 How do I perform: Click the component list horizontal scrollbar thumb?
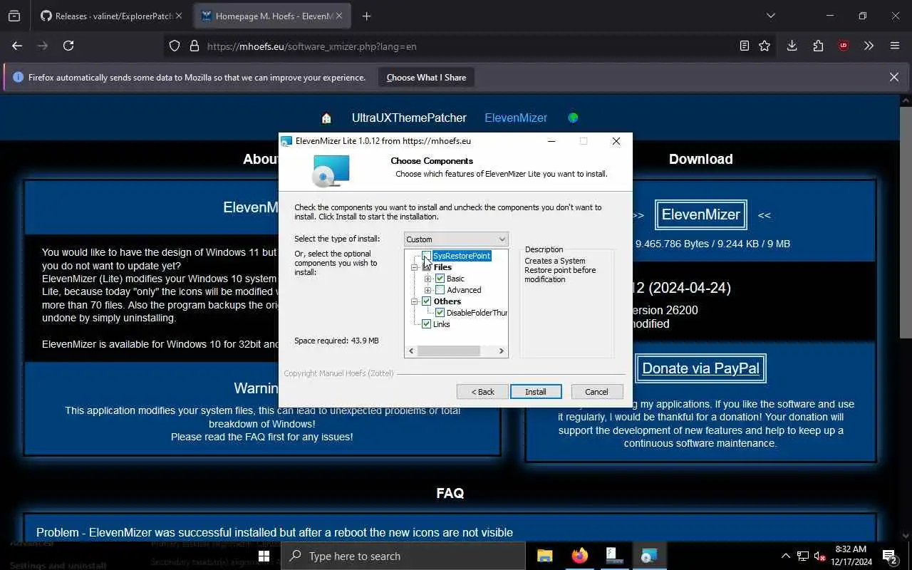coord(448,351)
